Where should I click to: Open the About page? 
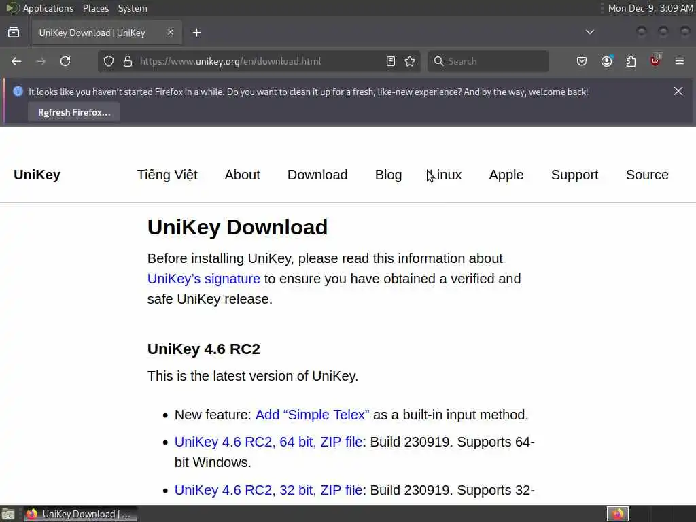click(243, 175)
